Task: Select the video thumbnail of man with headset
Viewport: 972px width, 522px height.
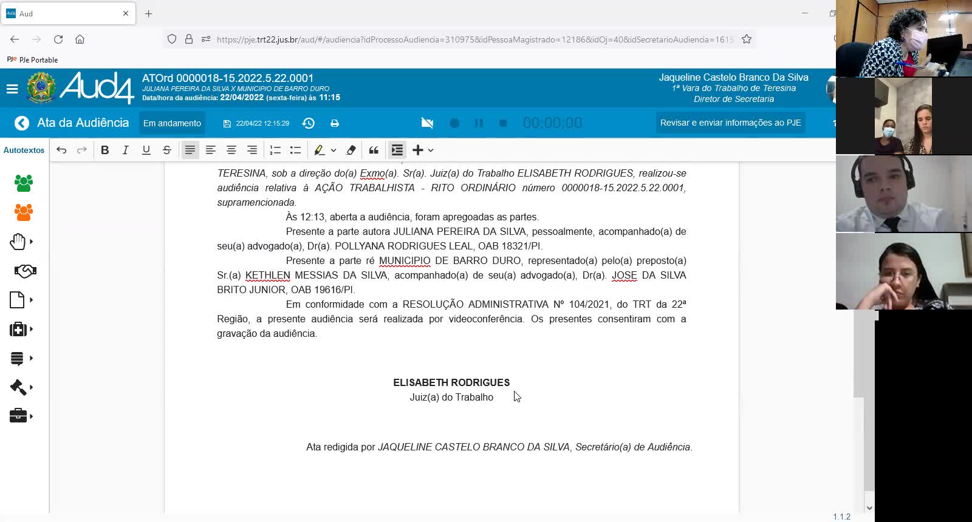Action: point(904,194)
